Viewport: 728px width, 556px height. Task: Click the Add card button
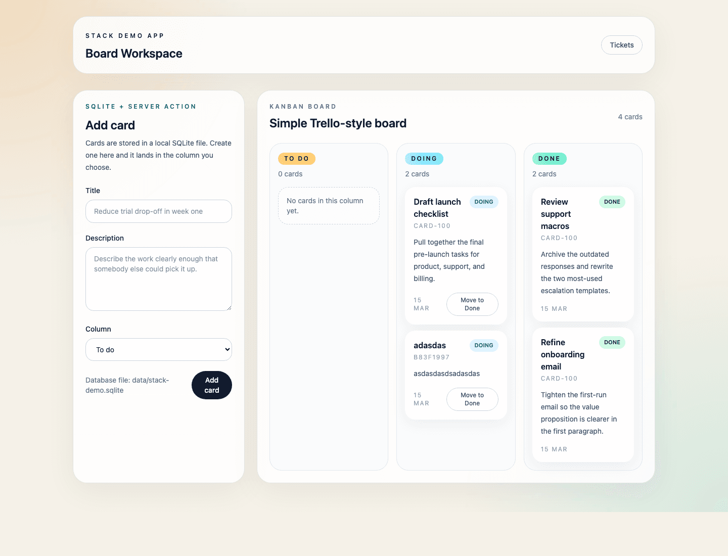click(x=212, y=385)
